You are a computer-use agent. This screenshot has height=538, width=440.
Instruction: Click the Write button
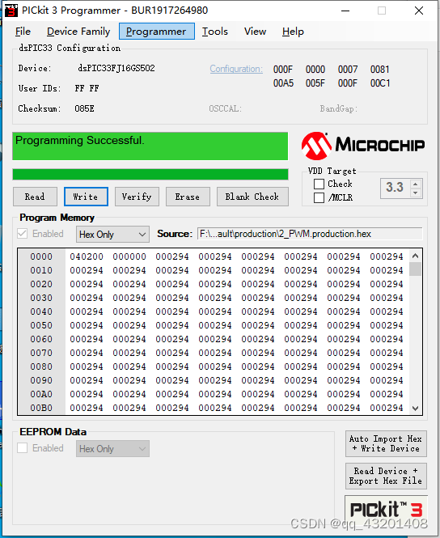point(86,197)
